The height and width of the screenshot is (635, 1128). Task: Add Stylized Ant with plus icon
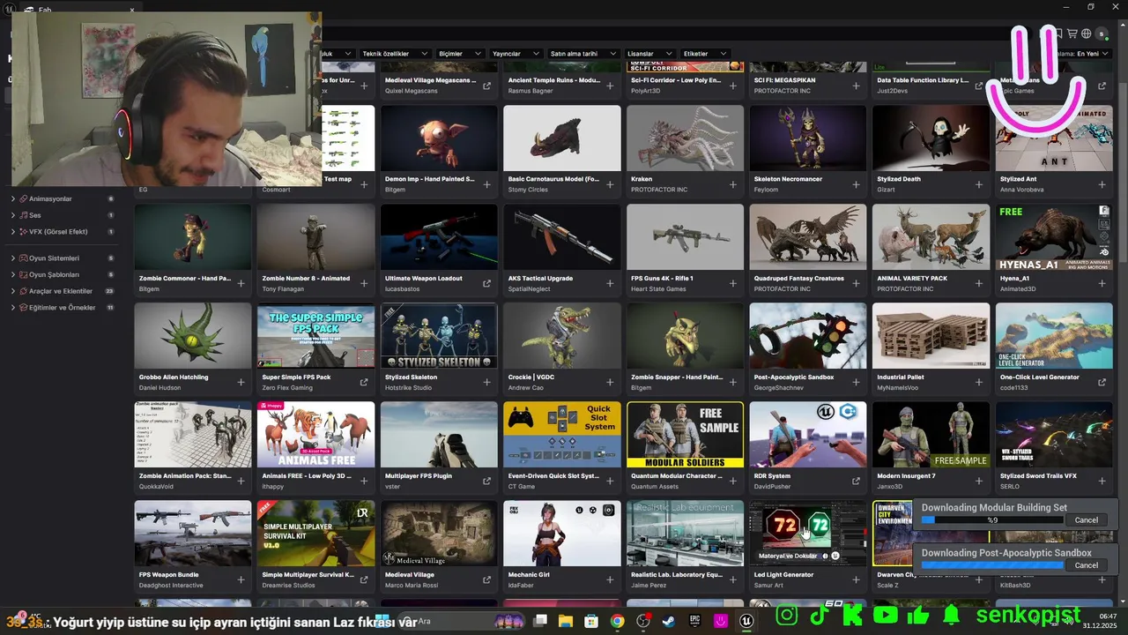pyautogui.click(x=1102, y=185)
